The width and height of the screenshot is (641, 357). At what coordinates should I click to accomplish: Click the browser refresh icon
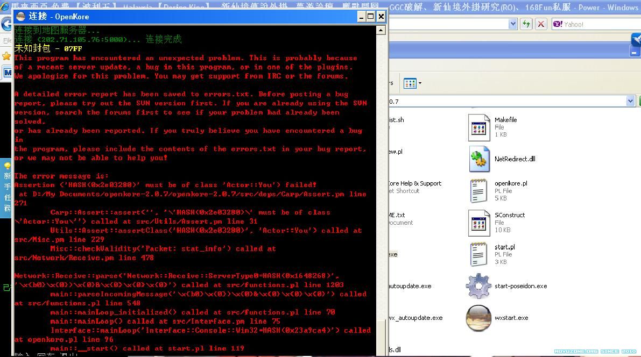[526, 24]
